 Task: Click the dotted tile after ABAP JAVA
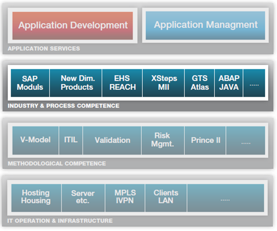[x=254, y=83]
